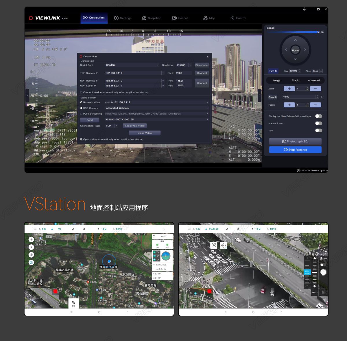Image resolution: width=347 pixels, height=341 pixels.
Task: Click the left arrow on the gimbal pad
Action: [x=286, y=50]
